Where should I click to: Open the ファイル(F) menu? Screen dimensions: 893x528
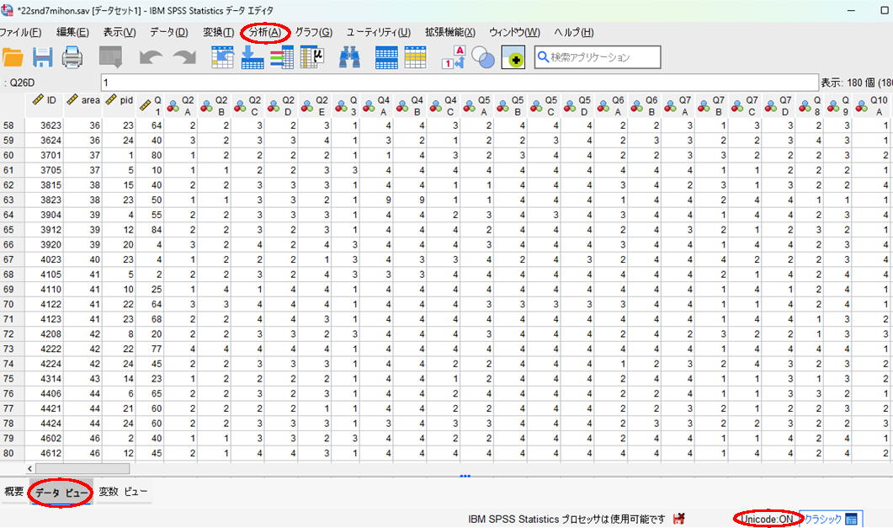tap(20, 33)
